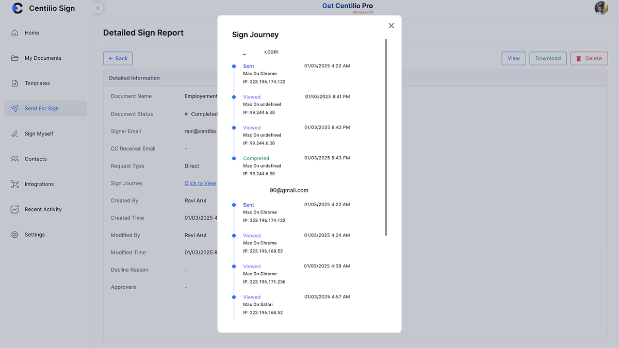Image resolution: width=619 pixels, height=348 pixels.
Task: Click the red Delete button
Action: [x=589, y=59]
